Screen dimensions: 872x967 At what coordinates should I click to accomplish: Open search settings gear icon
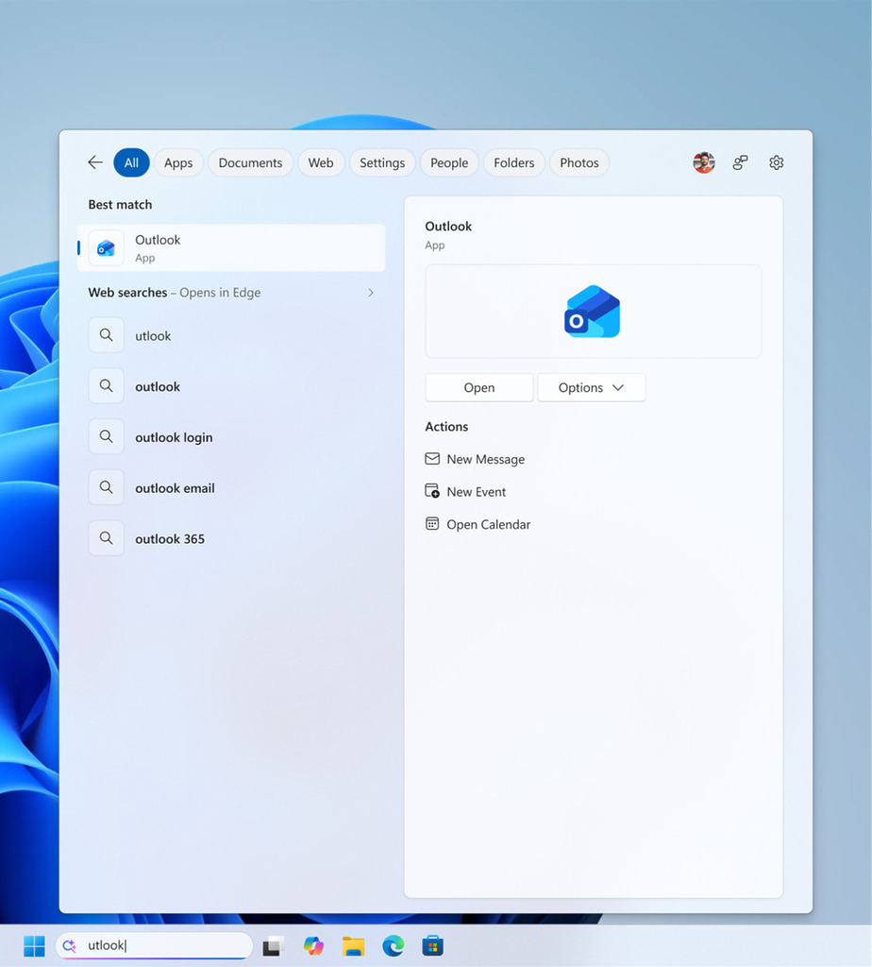point(776,162)
